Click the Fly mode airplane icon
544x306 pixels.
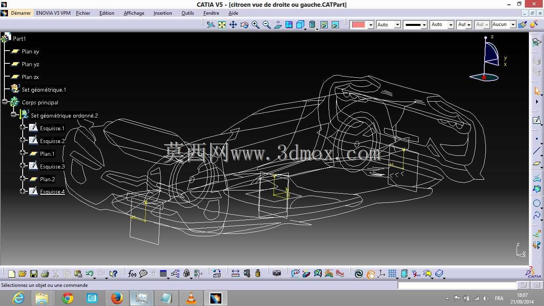coord(211,25)
